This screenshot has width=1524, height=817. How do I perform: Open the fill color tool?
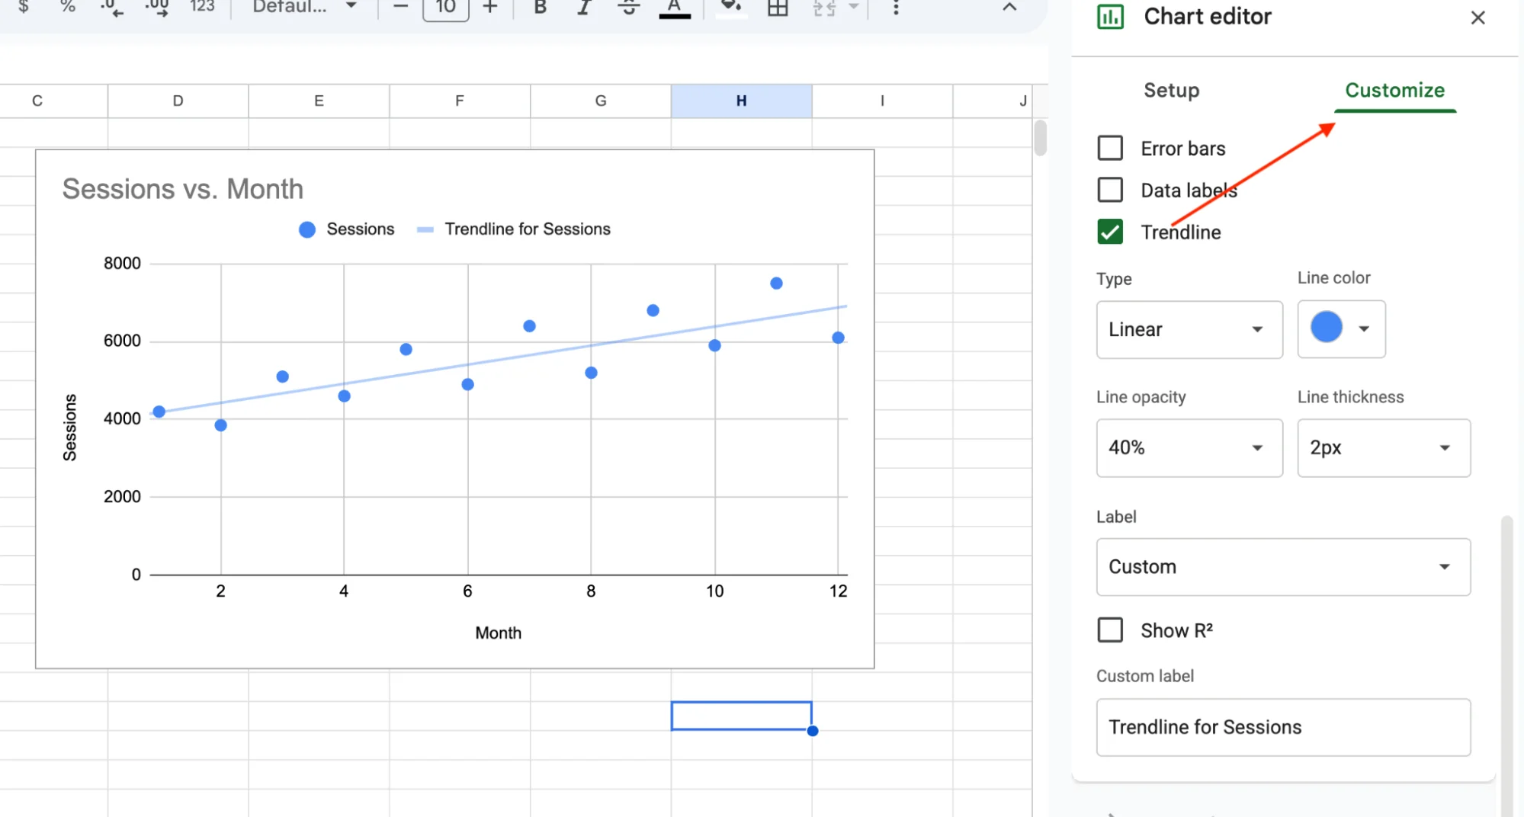coord(730,8)
